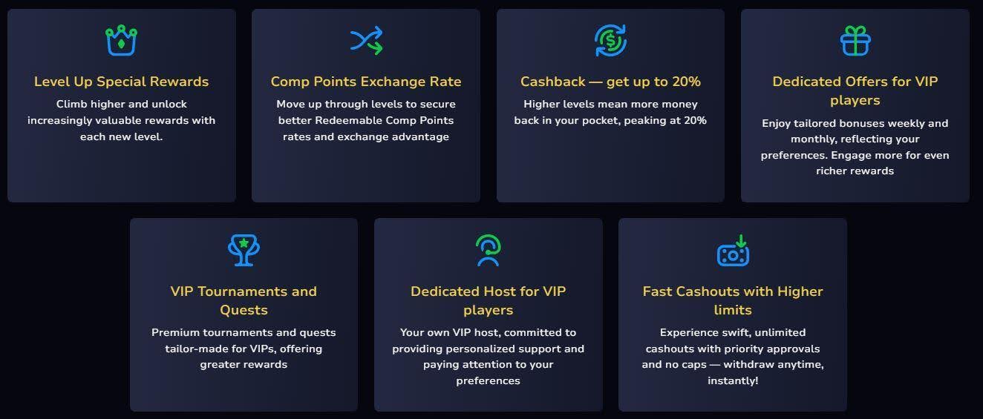The width and height of the screenshot is (983, 419).
Task: Click the Redeemable Comp Points description text
Action: click(x=366, y=120)
